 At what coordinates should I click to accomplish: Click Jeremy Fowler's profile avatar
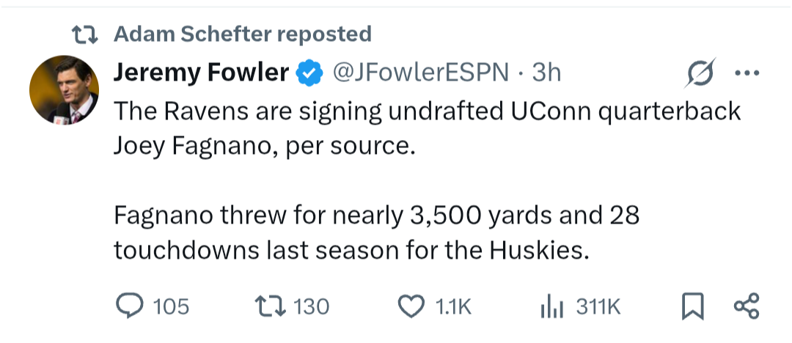[x=64, y=90]
